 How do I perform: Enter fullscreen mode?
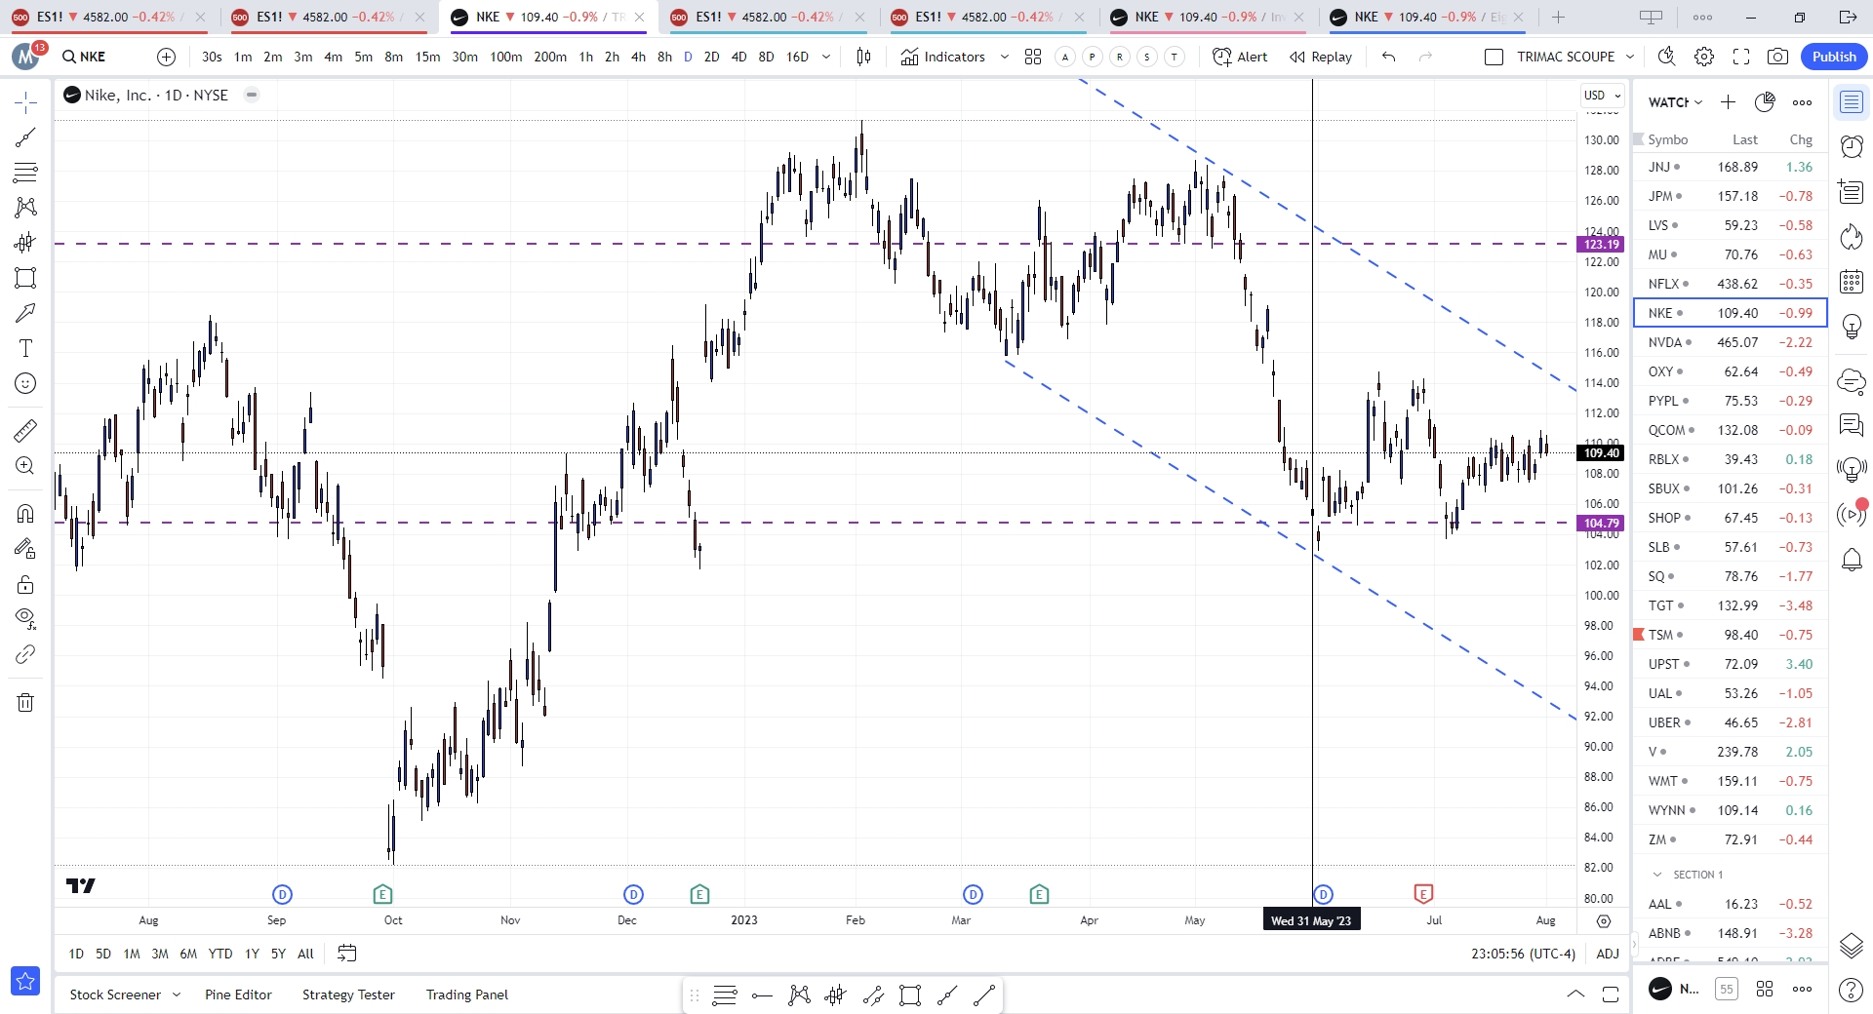pos(1741,57)
